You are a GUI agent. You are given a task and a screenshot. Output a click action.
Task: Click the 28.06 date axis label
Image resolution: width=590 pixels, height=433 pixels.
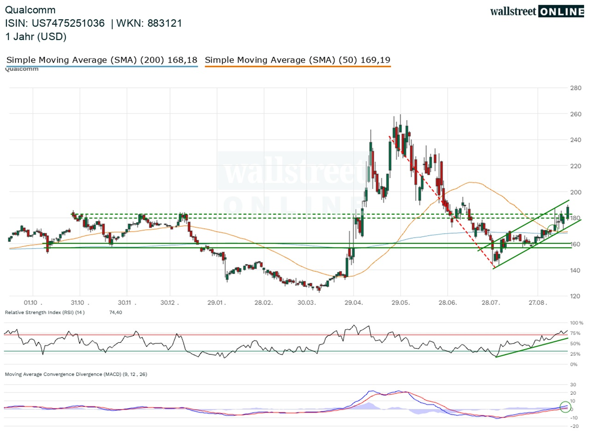pyautogui.click(x=447, y=302)
